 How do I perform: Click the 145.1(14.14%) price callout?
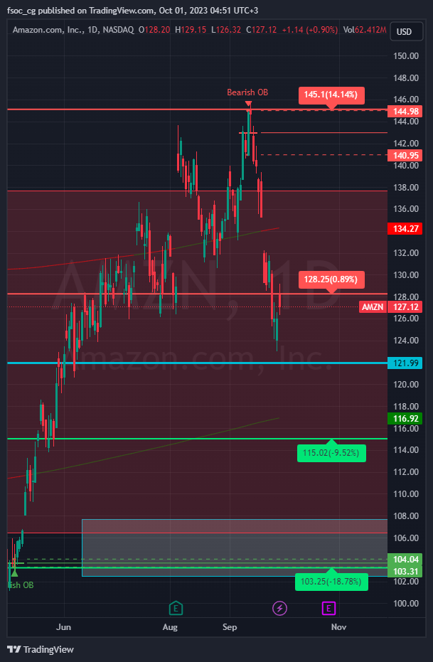point(331,95)
